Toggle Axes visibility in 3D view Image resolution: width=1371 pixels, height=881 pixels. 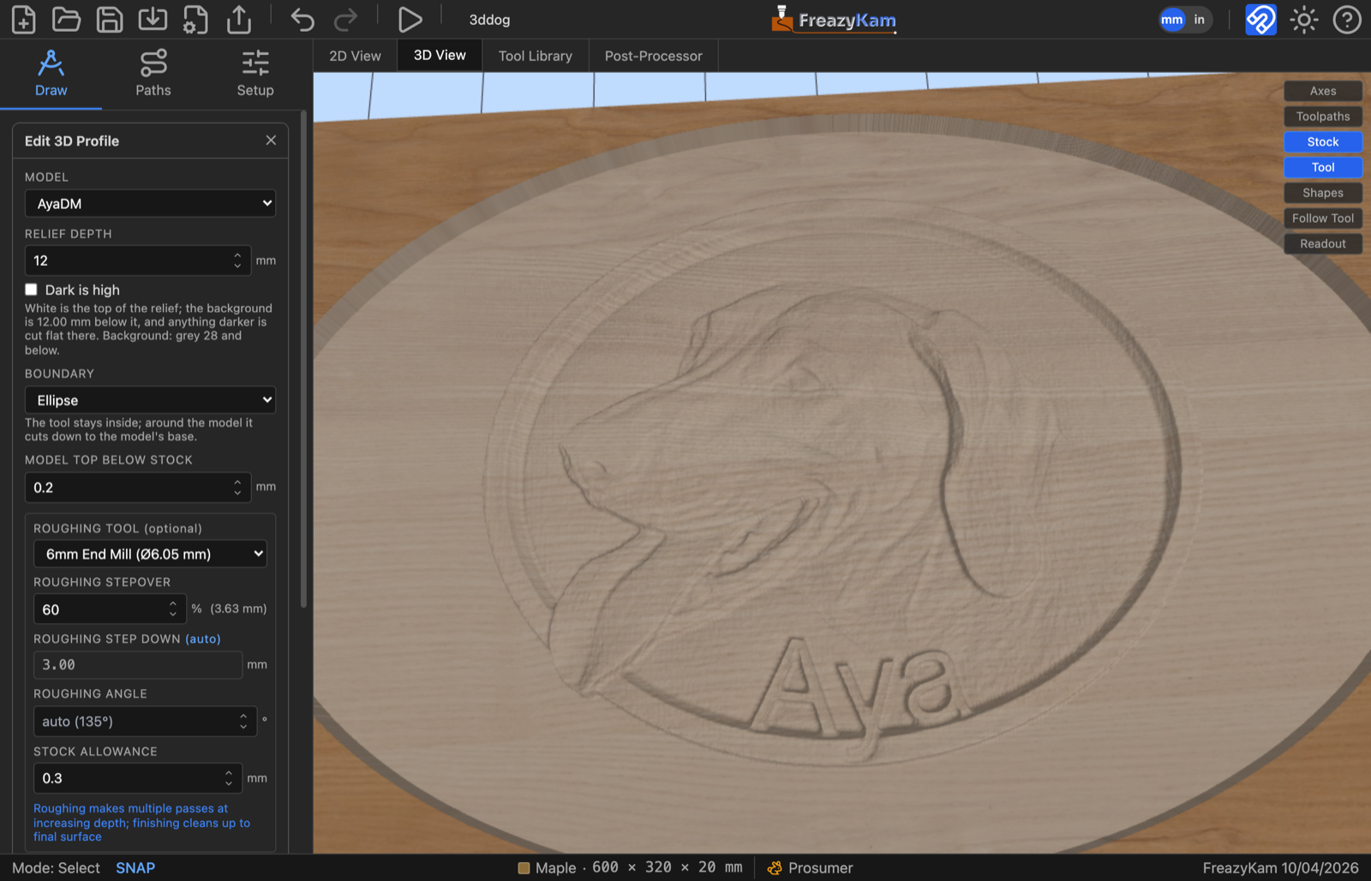pyautogui.click(x=1323, y=91)
